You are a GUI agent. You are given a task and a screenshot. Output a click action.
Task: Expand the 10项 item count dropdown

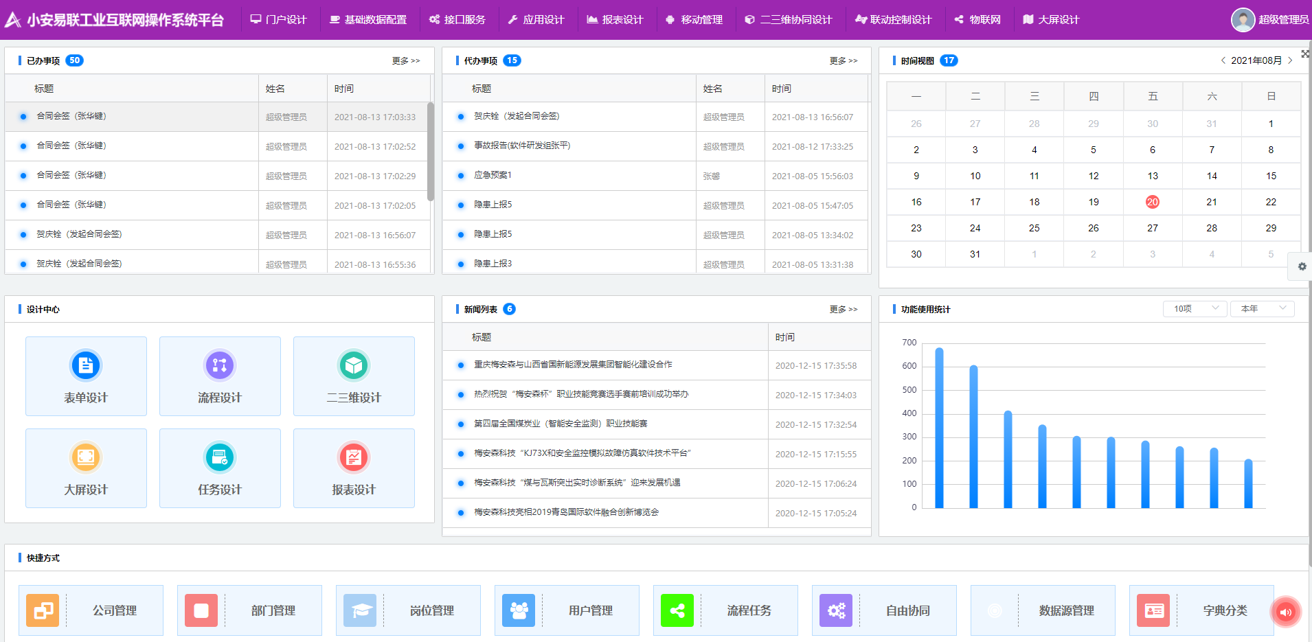[1195, 309]
